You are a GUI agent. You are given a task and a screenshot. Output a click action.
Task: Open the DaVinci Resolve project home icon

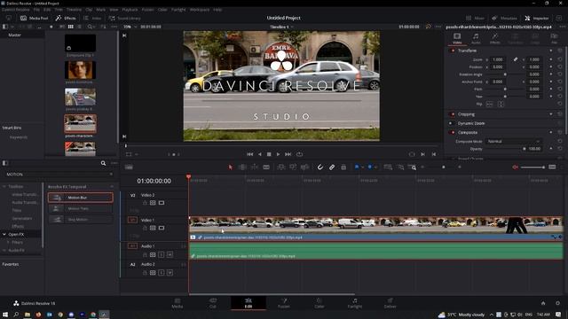(x=543, y=303)
